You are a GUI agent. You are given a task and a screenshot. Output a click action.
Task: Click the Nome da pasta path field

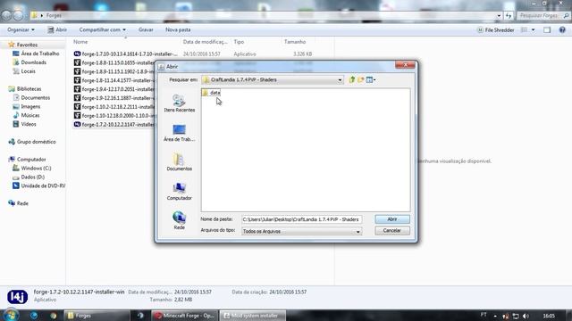[x=302, y=219]
